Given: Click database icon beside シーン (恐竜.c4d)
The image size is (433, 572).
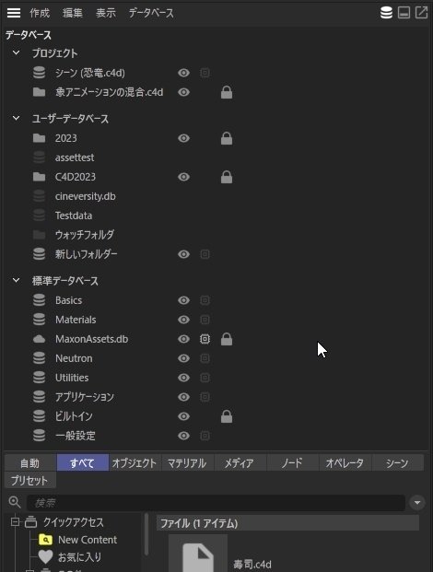Looking at the screenshot, I should [39, 73].
